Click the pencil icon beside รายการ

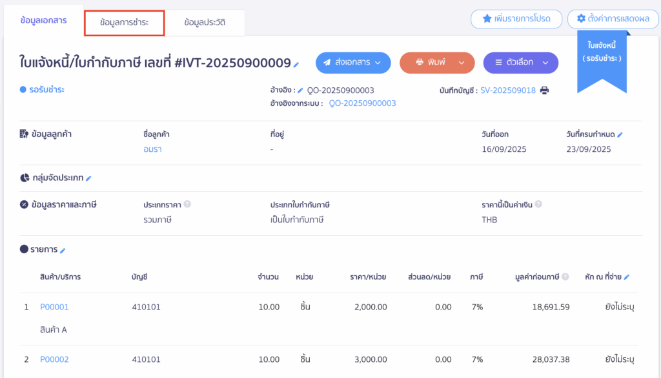63,250
